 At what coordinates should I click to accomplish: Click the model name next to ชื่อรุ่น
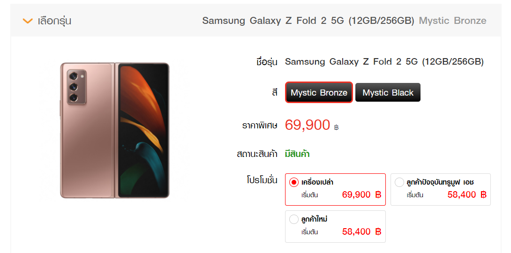(384, 61)
